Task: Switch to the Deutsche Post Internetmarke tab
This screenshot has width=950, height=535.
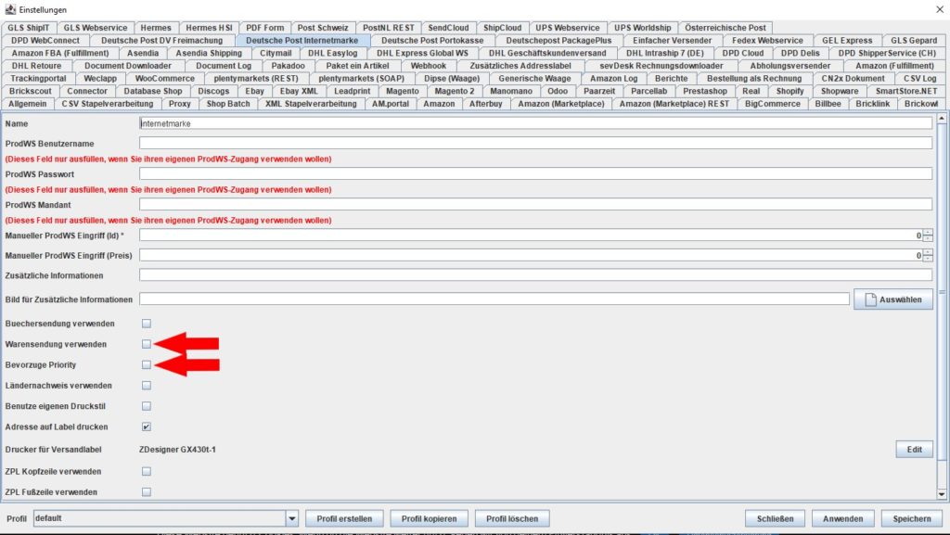Action: 302,41
